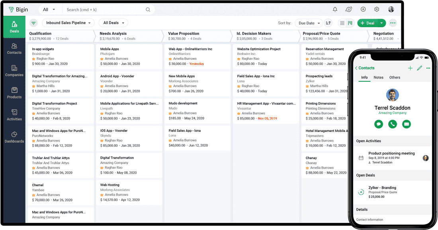The width and height of the screenshot is (438, 230).
Task: Toggle the sort order icon
Action: [x=328, y=23]
